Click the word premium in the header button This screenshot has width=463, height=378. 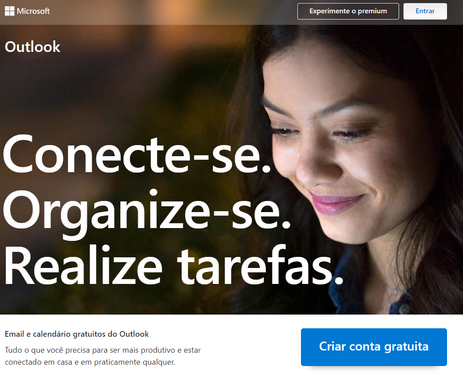372,11
